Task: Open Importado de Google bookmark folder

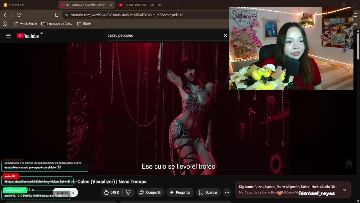Action: (57, 24)
